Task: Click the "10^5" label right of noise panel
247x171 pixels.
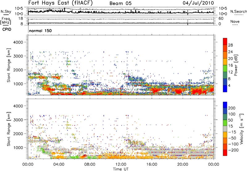Action: (223, 8)
